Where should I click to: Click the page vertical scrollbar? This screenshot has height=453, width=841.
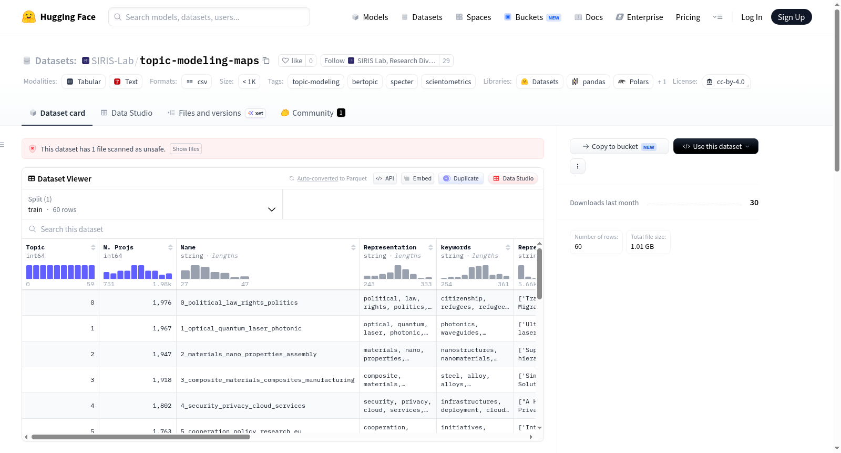[837, 89]
